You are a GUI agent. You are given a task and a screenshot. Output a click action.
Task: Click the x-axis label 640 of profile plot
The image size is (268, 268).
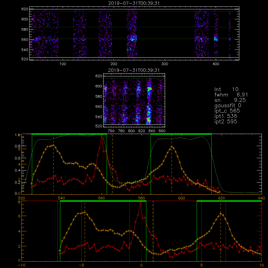click(262, 198)
